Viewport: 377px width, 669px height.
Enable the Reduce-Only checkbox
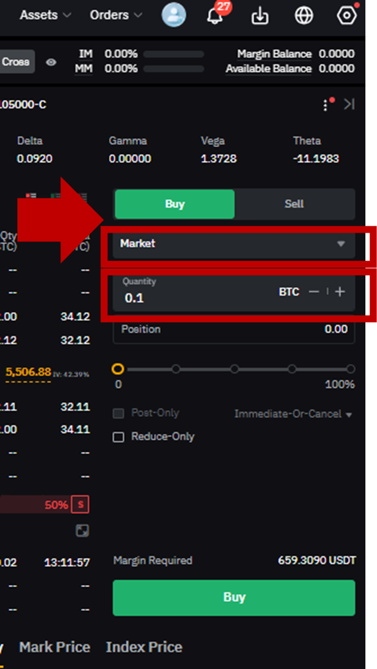pos(118,437)
